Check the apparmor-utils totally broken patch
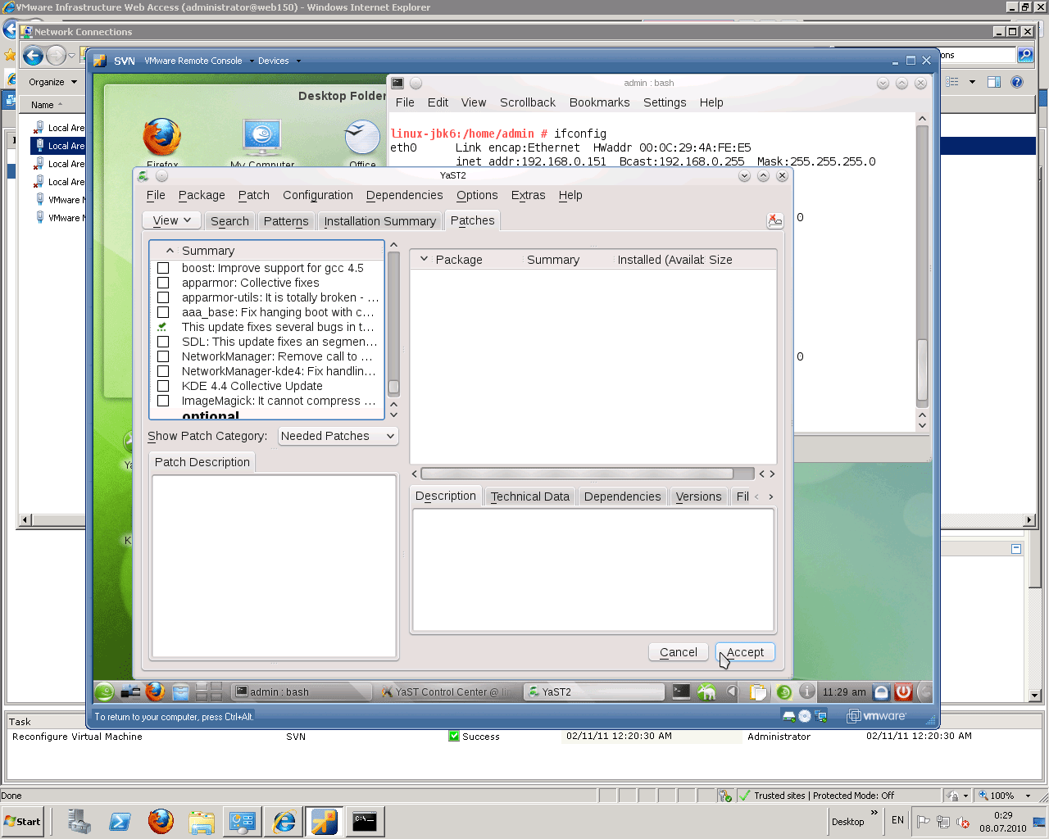The height and width of the screenshot is (839, 1049). pos(163,297)
